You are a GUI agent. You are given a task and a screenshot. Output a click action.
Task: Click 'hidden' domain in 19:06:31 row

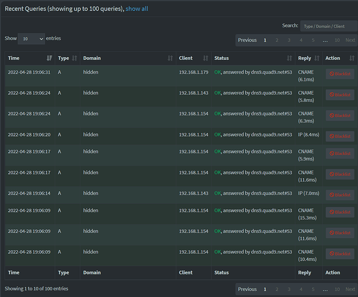click(x=91, y=72)
